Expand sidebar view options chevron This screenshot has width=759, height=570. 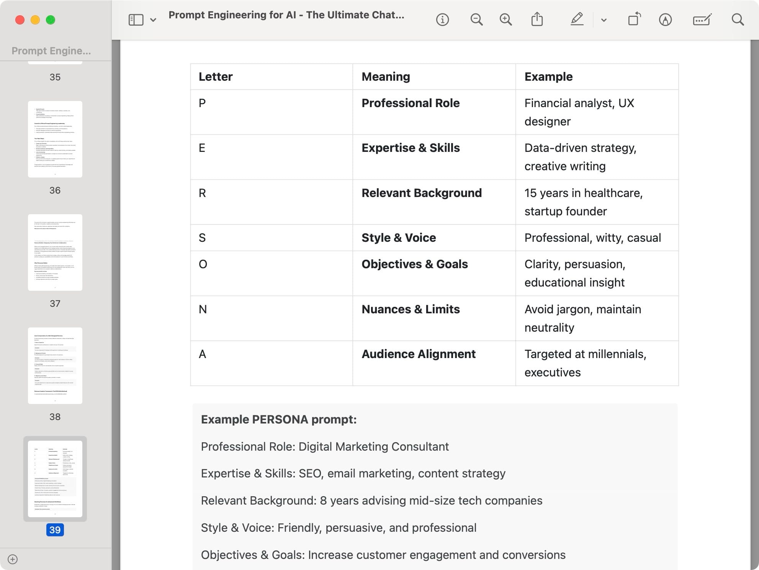coord(153,20)
